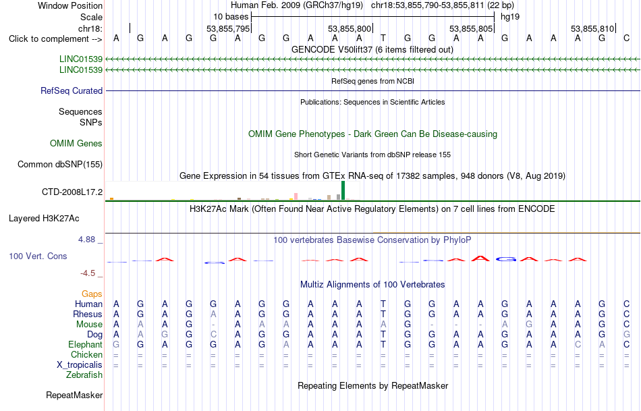
Task: Click coordinate label 53,855,795
Action: [x=227, y=28]
